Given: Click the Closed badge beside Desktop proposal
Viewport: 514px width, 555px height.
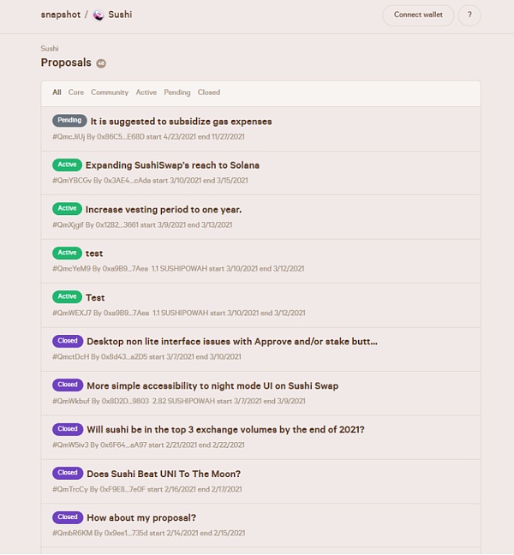Looking at the screenshot, I should click(68, 341).
